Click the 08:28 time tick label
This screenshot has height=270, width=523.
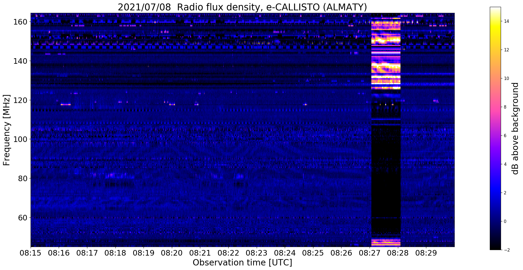point(398,253)
